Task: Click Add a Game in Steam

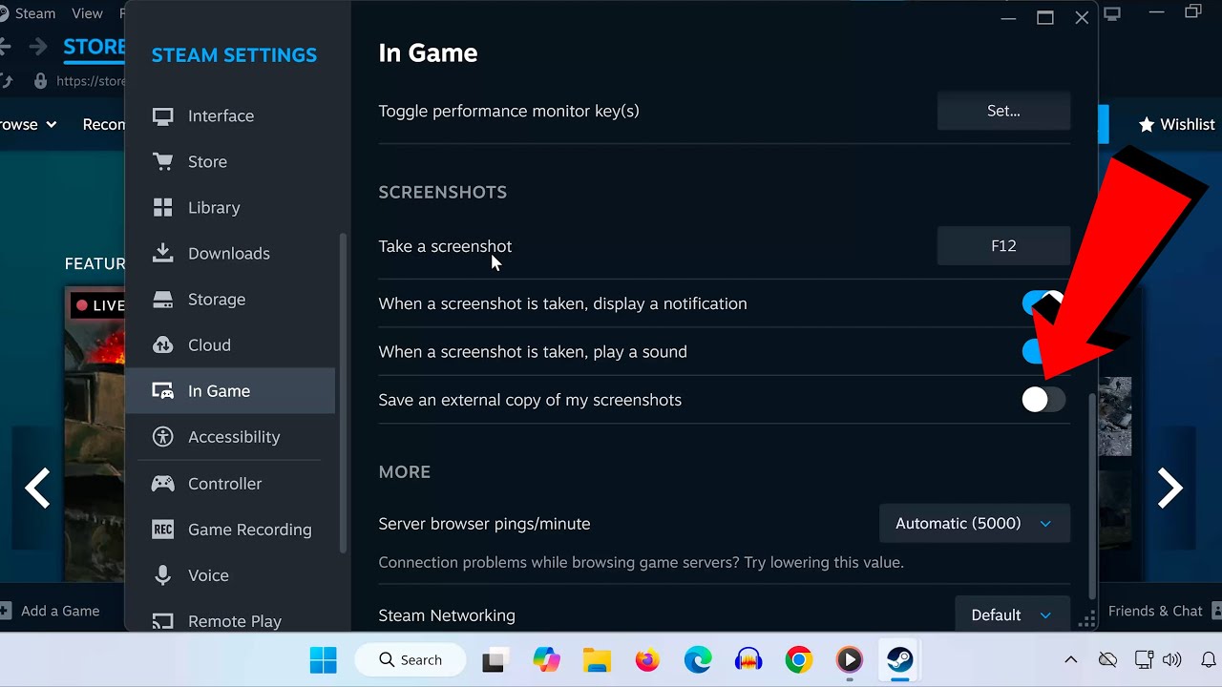Action: point(50,611)
